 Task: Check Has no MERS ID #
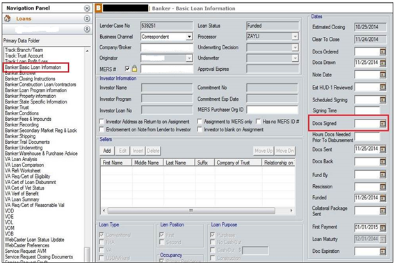tap(258, 122)
